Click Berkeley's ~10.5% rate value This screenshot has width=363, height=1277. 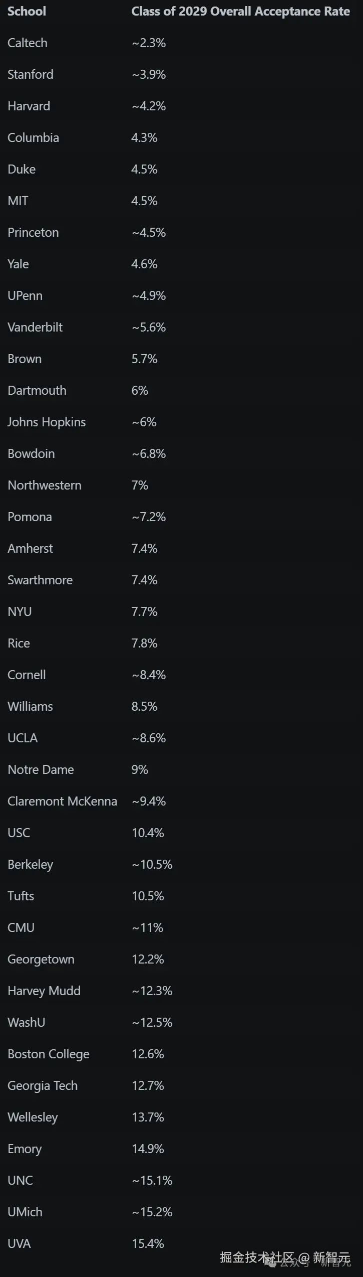click(x=152, y=864)
